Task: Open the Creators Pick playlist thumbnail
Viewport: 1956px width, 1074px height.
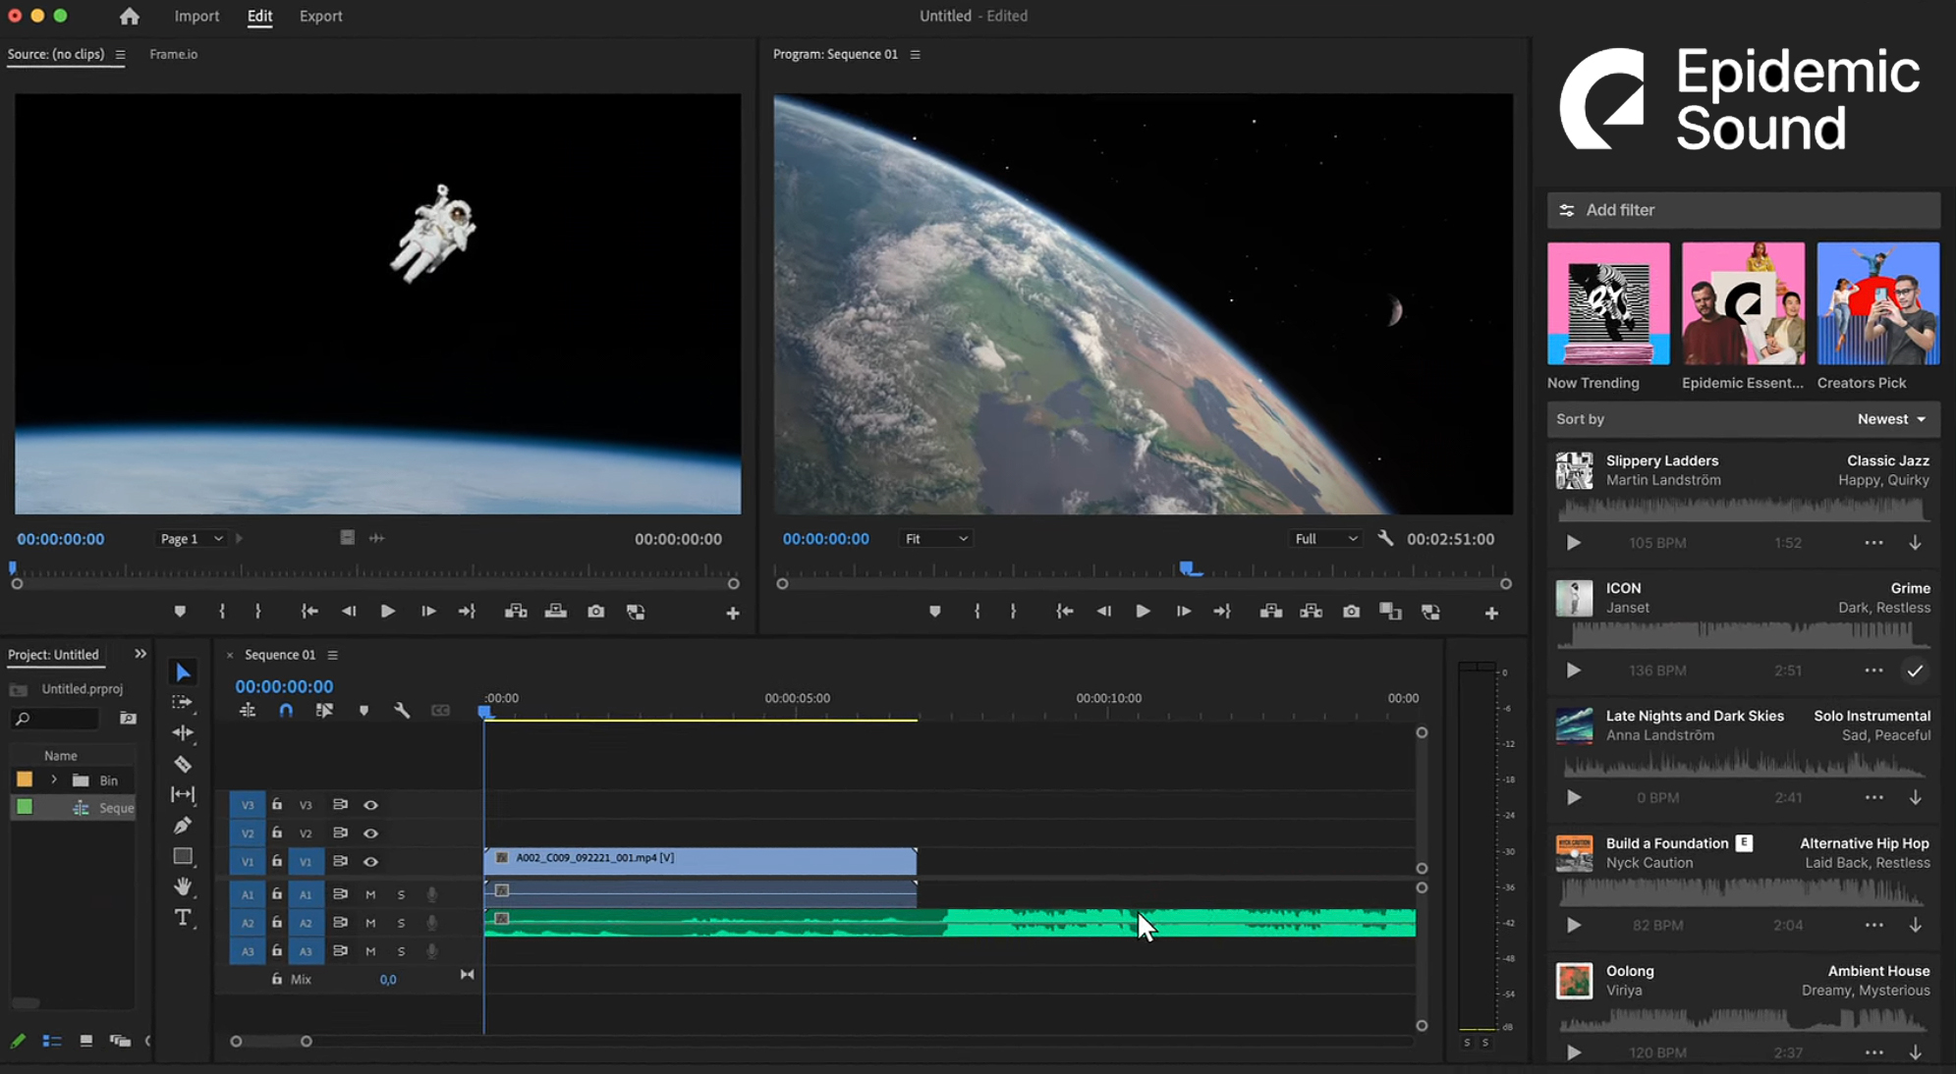Action: pyautogui.click(x=1877, y=304)
